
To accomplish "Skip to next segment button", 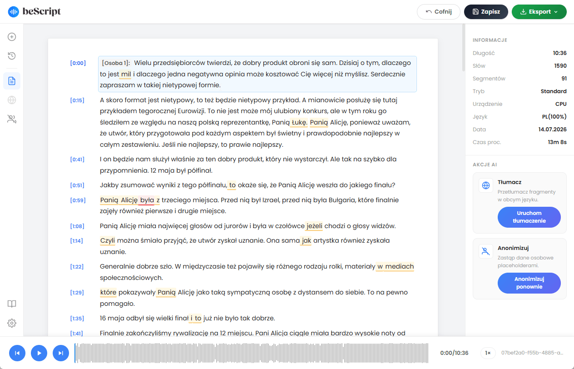I will [x=61, y=353].
